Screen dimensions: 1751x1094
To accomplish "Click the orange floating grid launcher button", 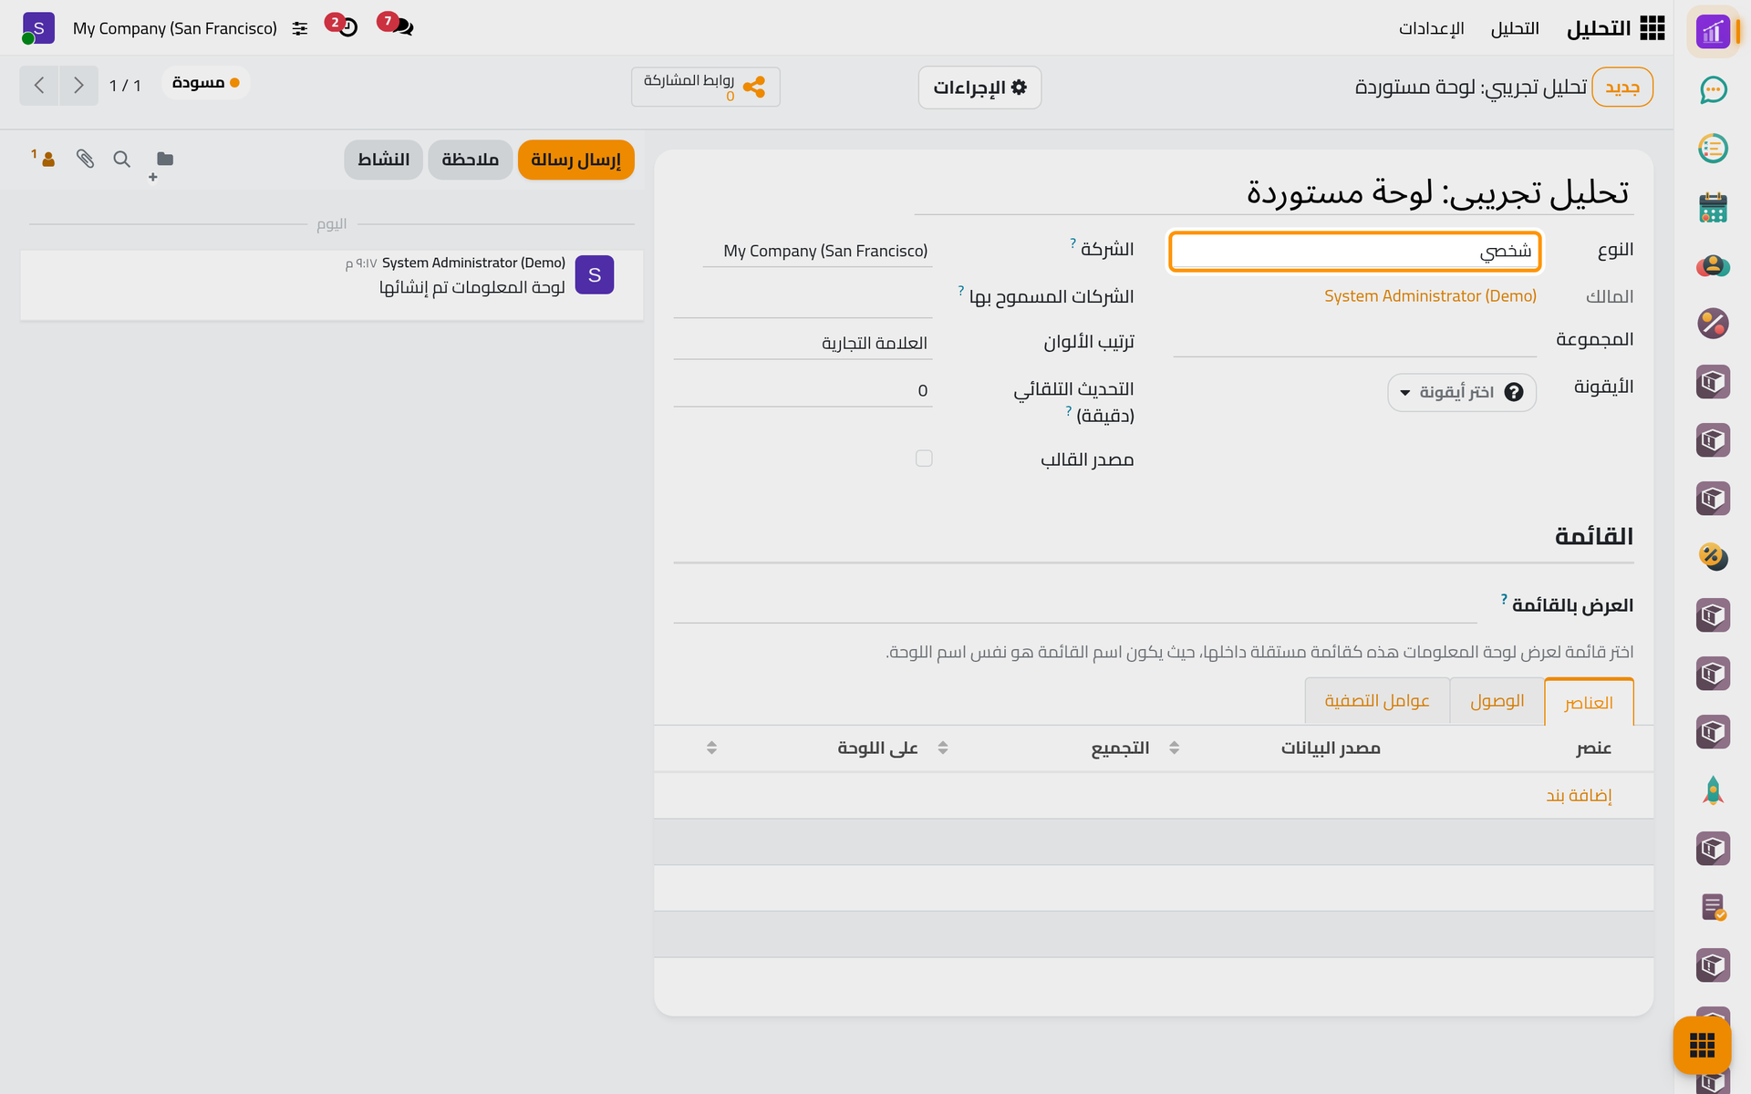I will pyautogui.click(x=1702, y=1045).
